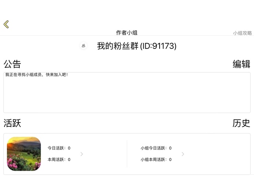Expand group activity details chevron
Viewport: 254px width, 179px height.
pyautogui.click(x=183, y=154)
